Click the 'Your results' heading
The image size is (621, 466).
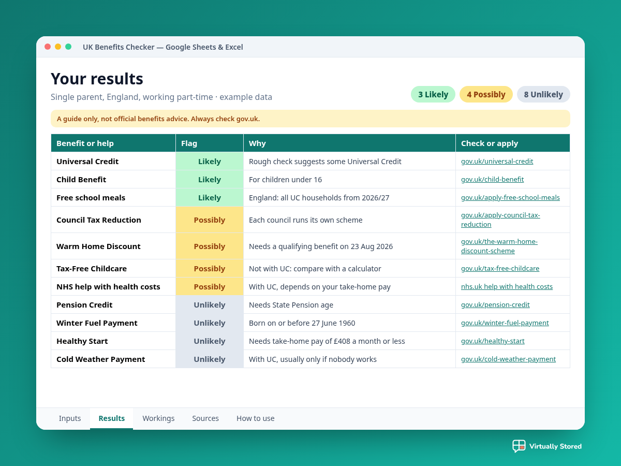[x=97, y=79]
